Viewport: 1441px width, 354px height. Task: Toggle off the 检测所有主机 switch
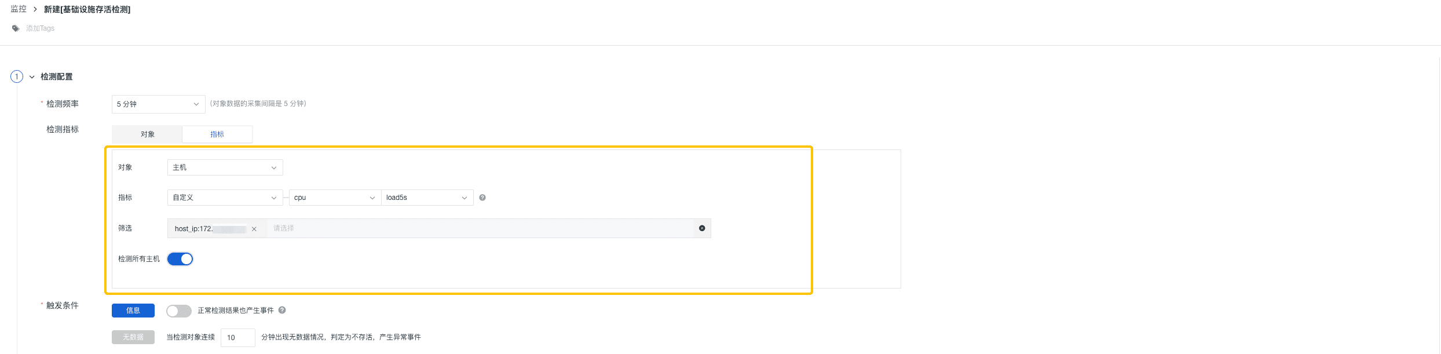[180, 259]
